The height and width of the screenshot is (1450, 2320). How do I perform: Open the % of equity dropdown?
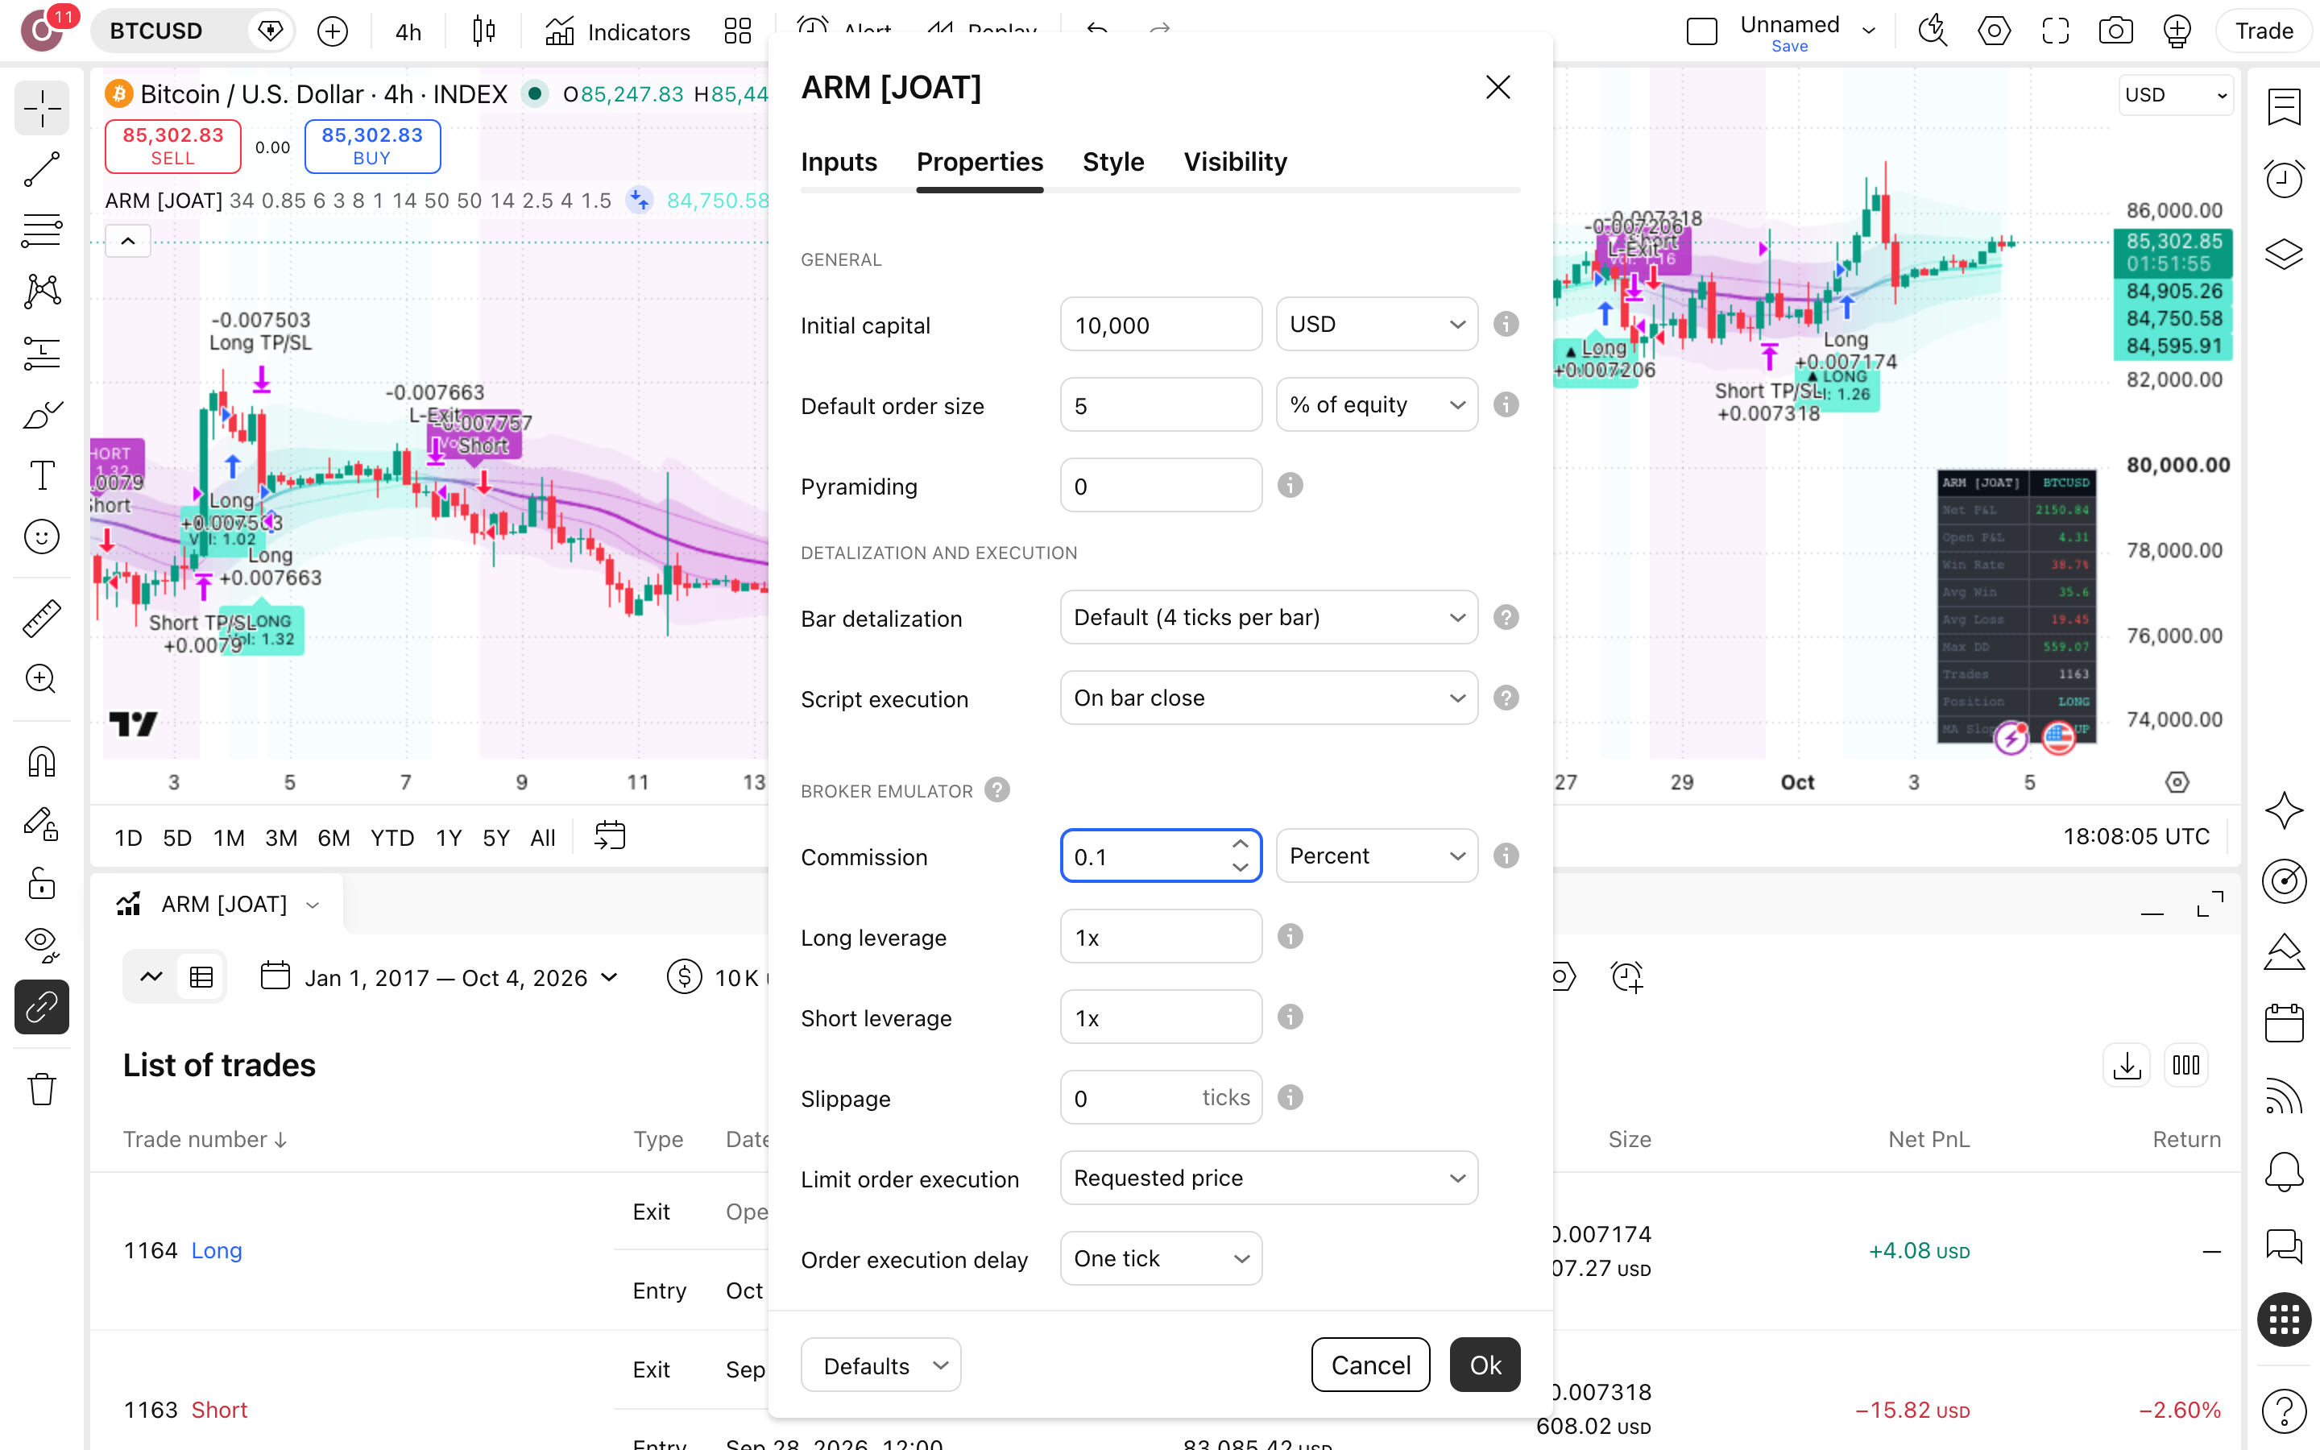1377,404
